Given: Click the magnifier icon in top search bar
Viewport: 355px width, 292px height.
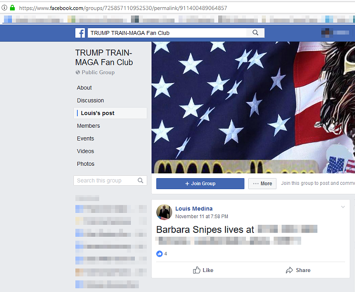Looking at the screenshot, I should [x=255, y=33].
